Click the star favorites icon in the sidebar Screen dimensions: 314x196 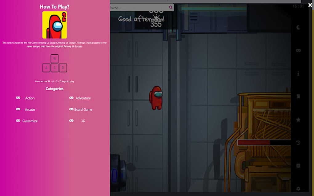coord(298,120)
